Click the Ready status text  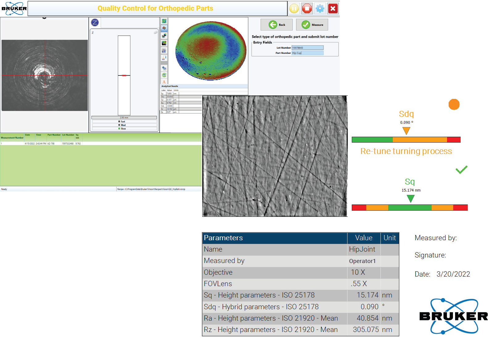tap(4, 189)
